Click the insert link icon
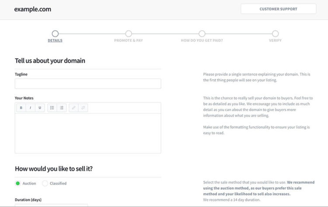Image resolution: width=328 pixels, height=207 pixels. coord(73,108)
